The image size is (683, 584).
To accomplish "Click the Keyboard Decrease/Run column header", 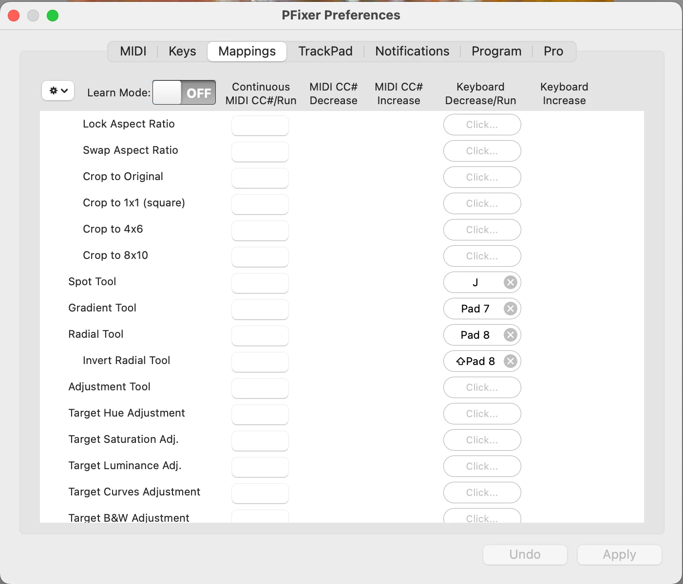I will click(x=480, y=93).
